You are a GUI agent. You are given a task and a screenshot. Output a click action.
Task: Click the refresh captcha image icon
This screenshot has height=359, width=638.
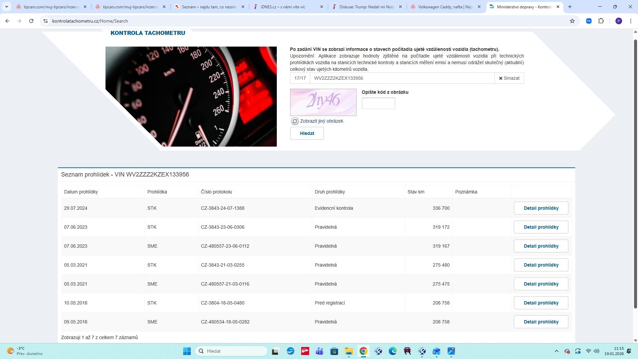coord(295,121)
